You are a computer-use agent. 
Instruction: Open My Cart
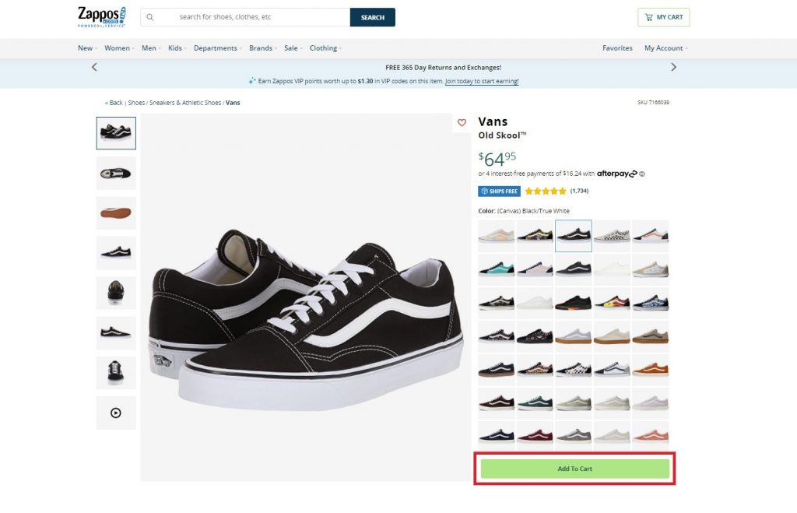[x=663, y=17]
